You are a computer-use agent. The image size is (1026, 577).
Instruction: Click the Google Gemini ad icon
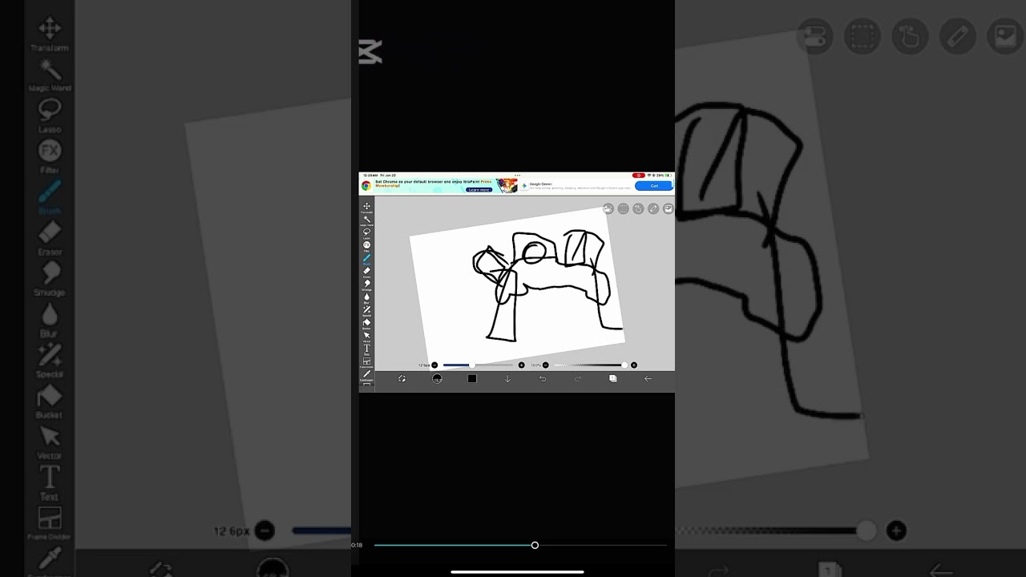point(524,186)
